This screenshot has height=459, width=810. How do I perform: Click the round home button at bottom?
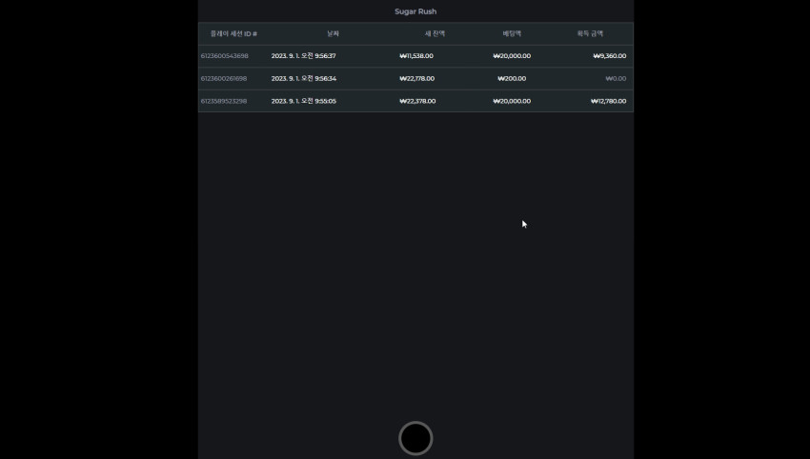(415, 438)
